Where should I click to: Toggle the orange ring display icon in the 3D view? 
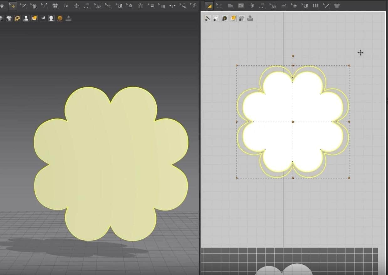point(17,18)
